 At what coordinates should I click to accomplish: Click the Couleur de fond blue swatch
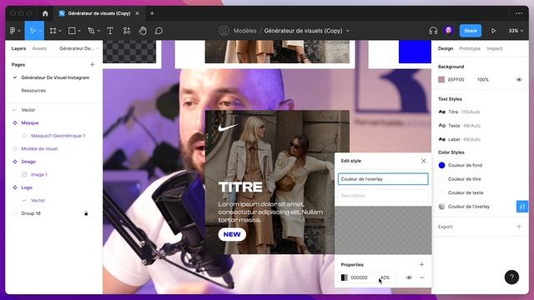pos(441,165)
